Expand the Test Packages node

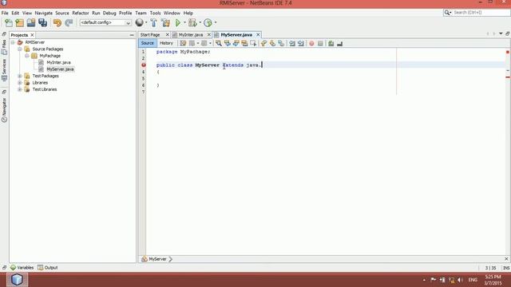pyautogui.click(x=20, y=77)
